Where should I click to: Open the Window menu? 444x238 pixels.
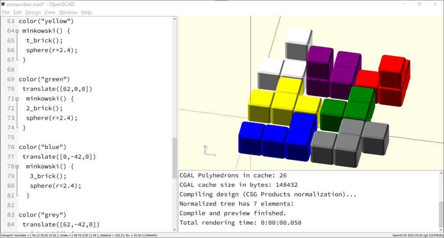pos(68,13)
